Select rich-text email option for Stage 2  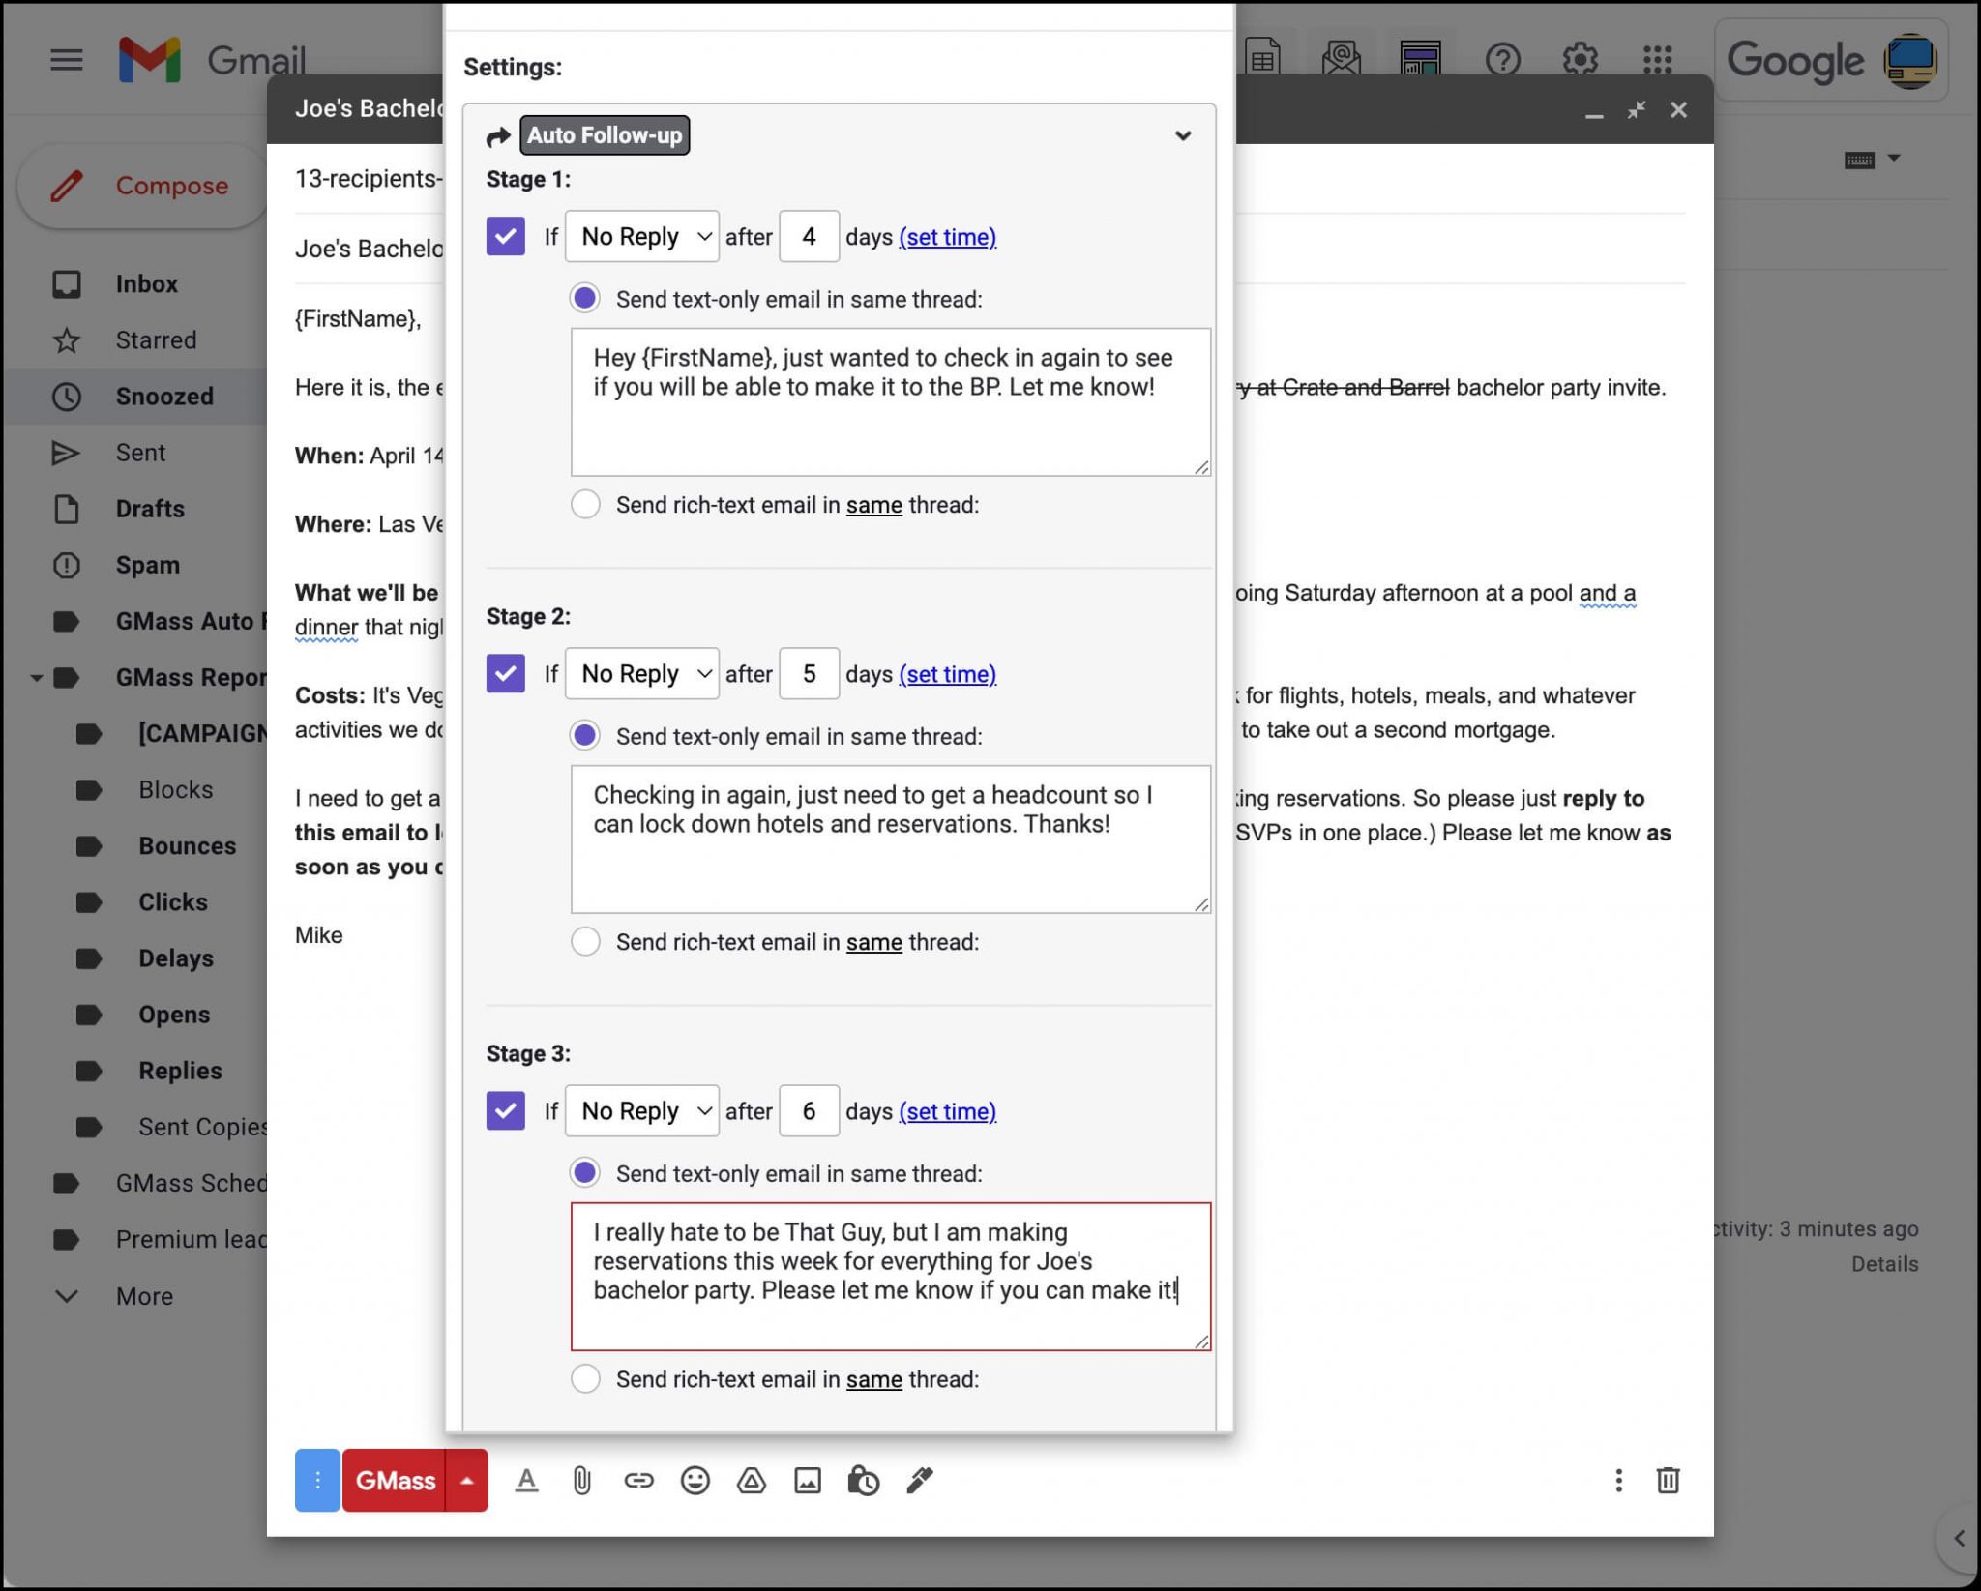(585, 941)
